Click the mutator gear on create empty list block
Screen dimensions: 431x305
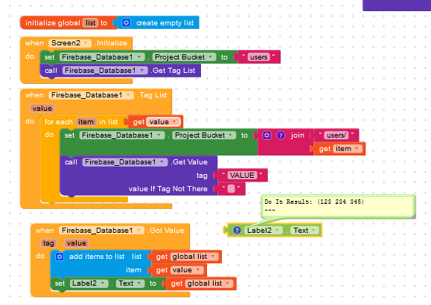click(126, 22)
